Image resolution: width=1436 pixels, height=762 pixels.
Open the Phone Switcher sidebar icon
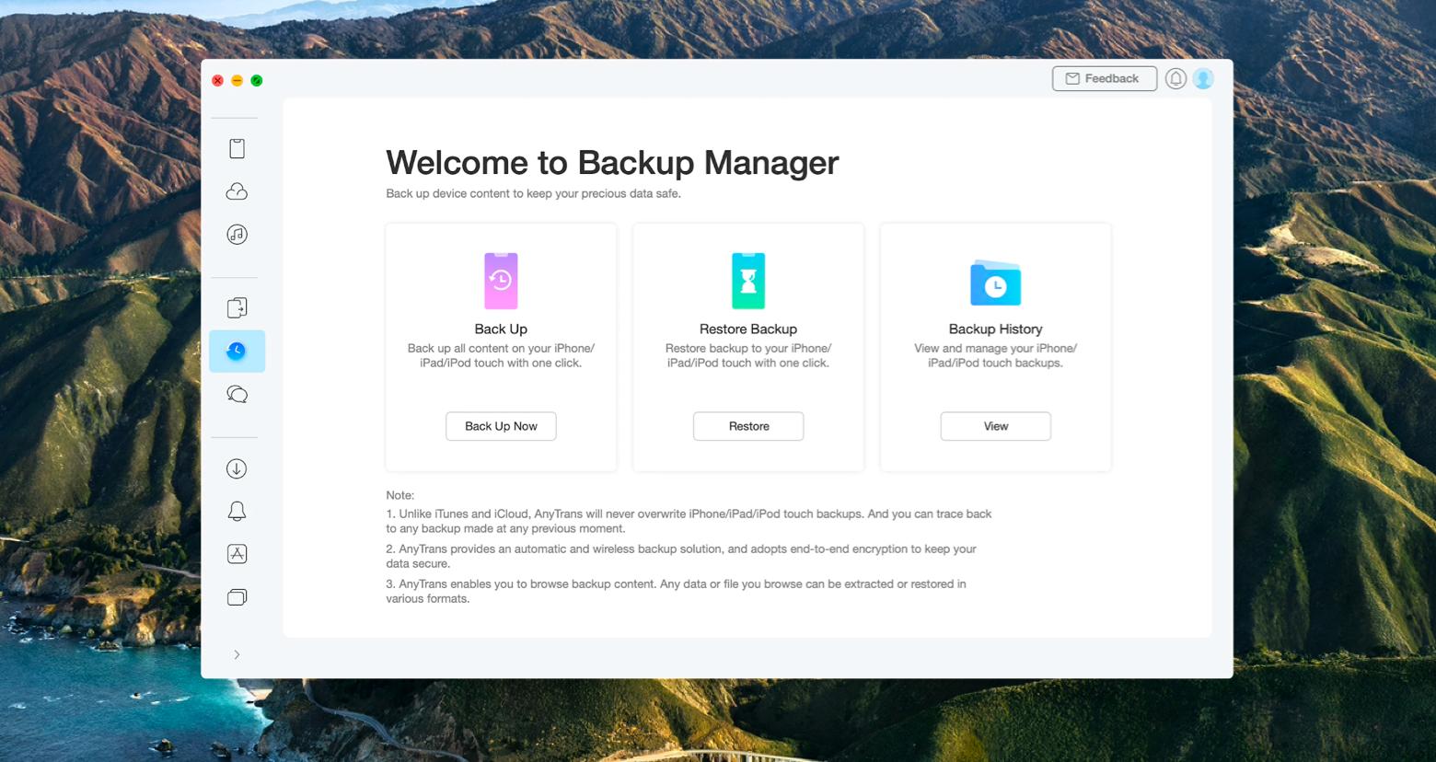(x=237, y=307)
